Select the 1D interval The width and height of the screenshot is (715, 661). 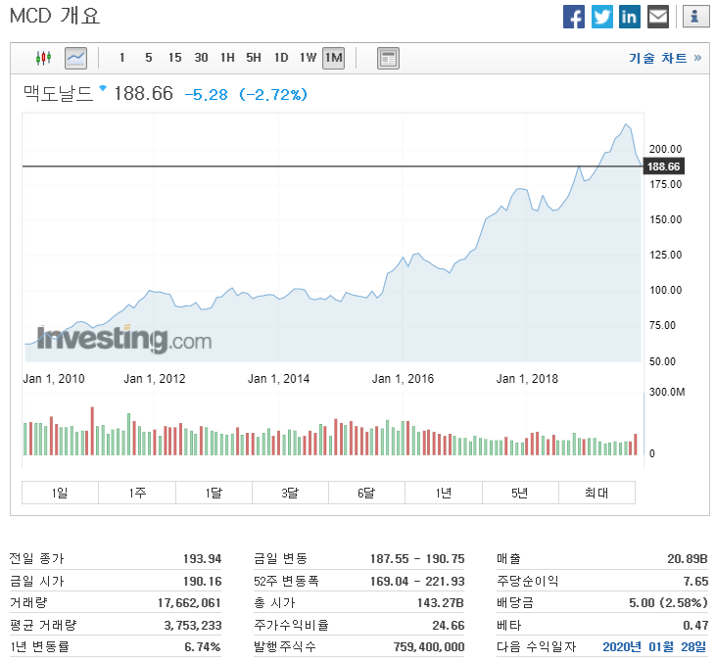(x=281, y=58)
